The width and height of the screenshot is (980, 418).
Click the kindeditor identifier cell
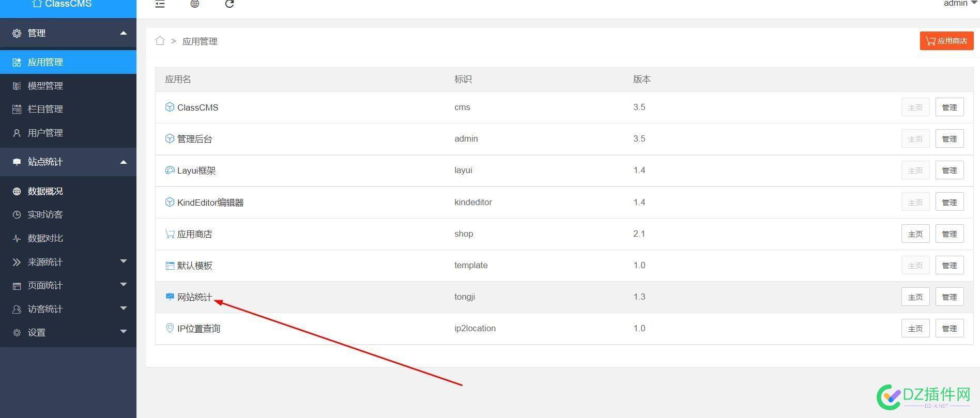point(473,202)
